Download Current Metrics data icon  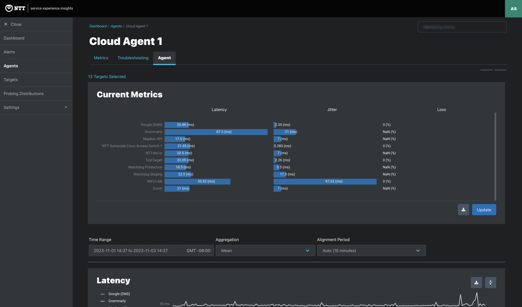tap(463, 210)
